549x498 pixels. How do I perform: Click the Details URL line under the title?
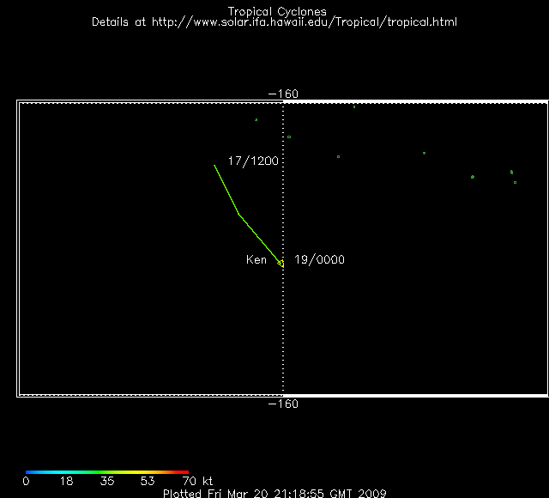point(274,22)
